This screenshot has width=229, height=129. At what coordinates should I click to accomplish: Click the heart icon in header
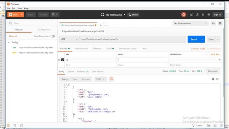[x=209, y=15]
